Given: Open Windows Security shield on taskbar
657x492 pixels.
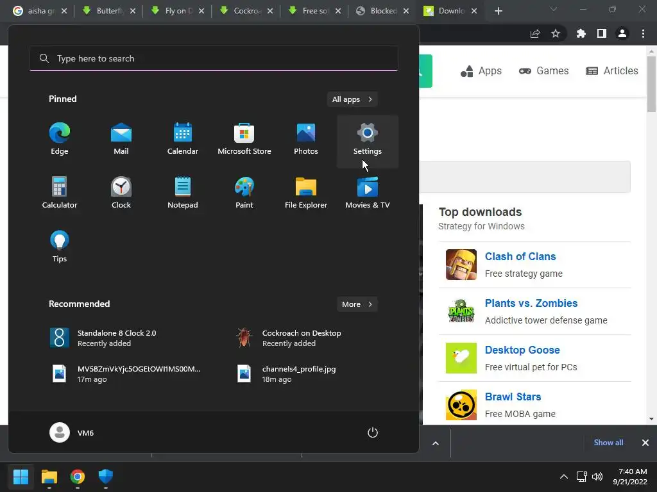Looking at the screenshot, I should pyautogui.click(x=106, y=477).
